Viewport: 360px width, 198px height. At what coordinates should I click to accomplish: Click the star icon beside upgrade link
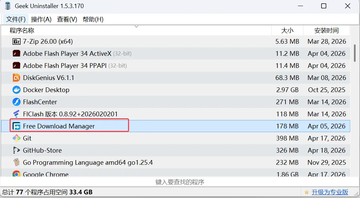coord(306,192)
